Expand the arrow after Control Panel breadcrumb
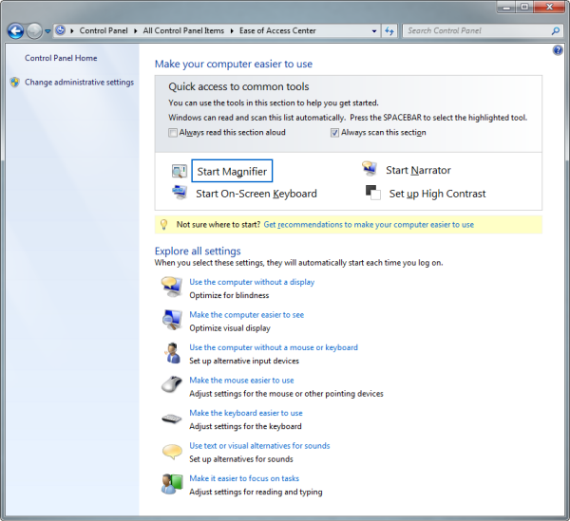This screenshot has height=521, width=570. [135, 31]
